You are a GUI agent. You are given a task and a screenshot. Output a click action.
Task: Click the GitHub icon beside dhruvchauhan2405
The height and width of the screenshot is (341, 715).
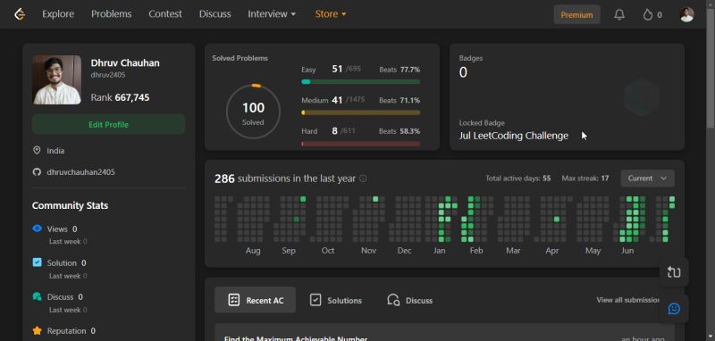[37, 172]
